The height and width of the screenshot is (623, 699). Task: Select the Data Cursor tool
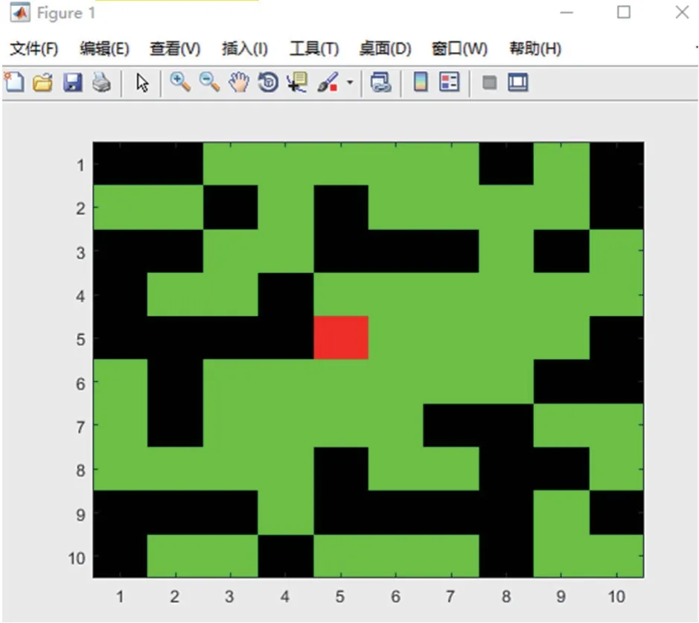pyautogui.click(x=297, y=83)
